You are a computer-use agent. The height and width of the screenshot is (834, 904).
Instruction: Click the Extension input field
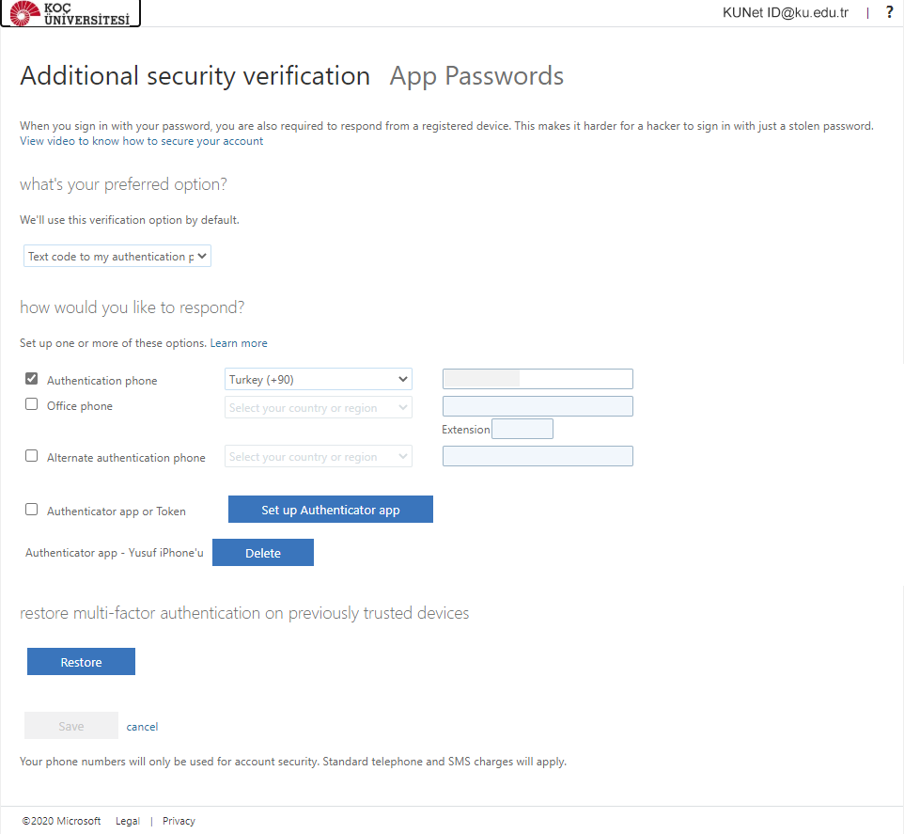click(x=522, y=429)
